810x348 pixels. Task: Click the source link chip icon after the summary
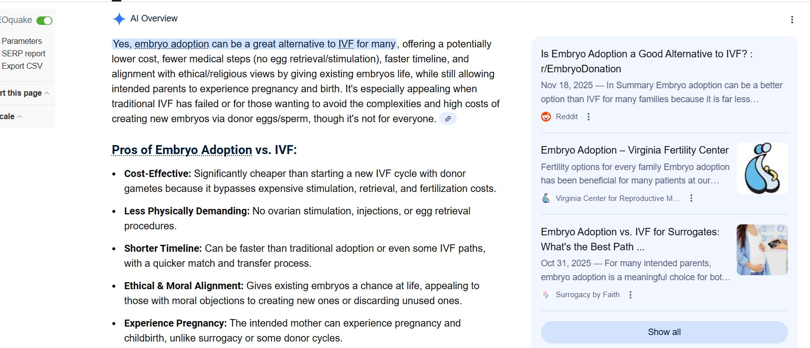click(x=448, y=119)
